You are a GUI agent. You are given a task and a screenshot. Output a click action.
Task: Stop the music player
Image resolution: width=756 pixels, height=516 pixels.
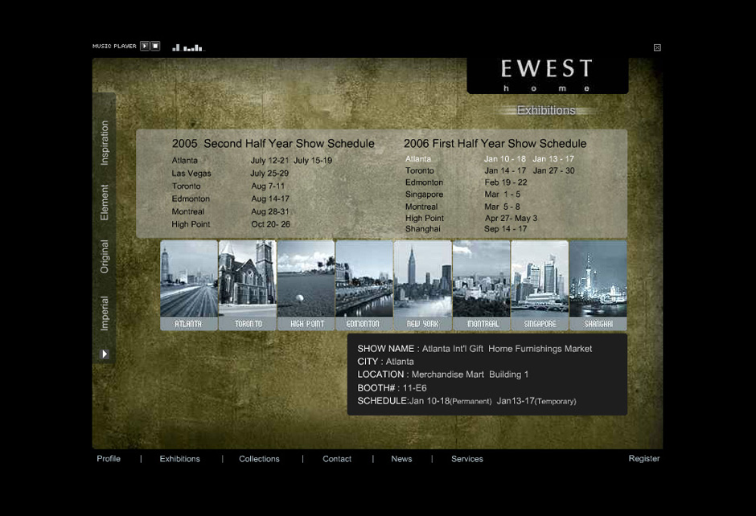[x=155, y=46]
